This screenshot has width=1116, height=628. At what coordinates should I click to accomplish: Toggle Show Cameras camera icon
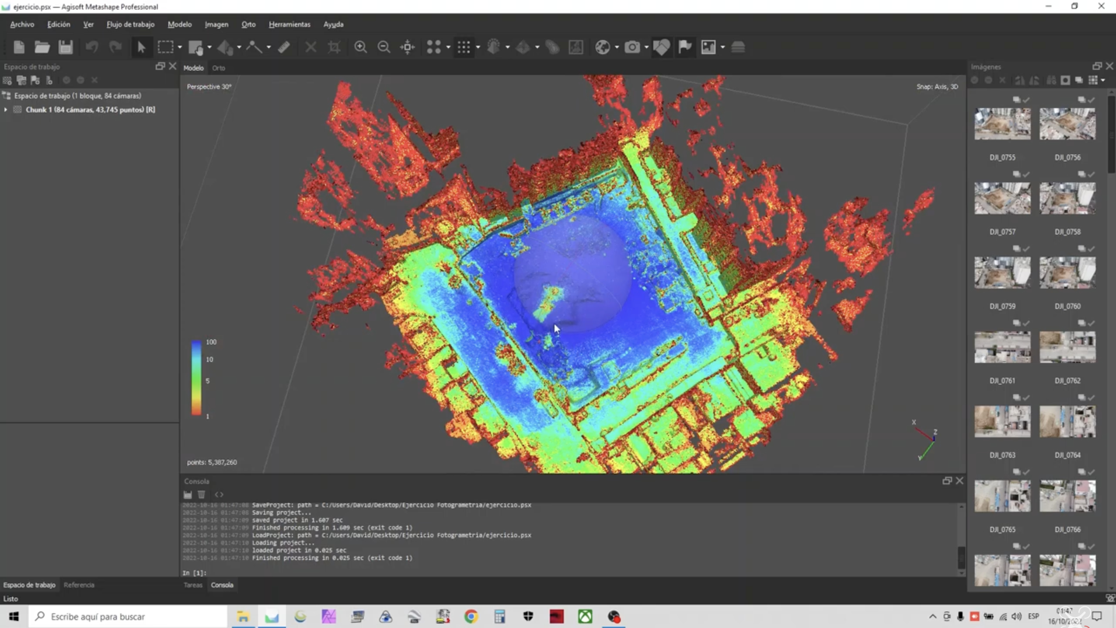coord(632,47)
